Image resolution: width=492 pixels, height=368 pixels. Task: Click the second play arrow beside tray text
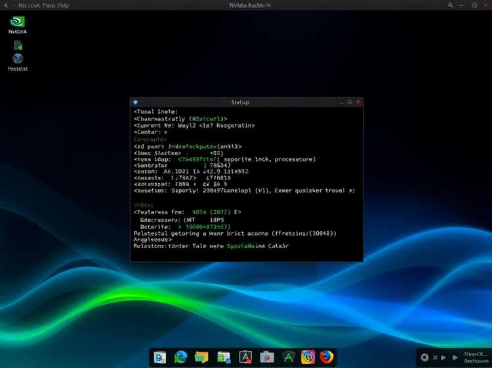click(455, 358)
